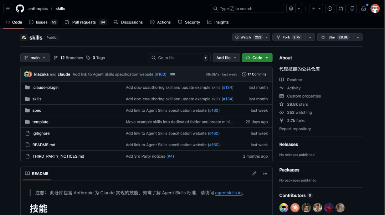Open the hamburger navigation menu
Image resolution: width=385 pixels, height=215 pixels.
[x=7, y=9]
